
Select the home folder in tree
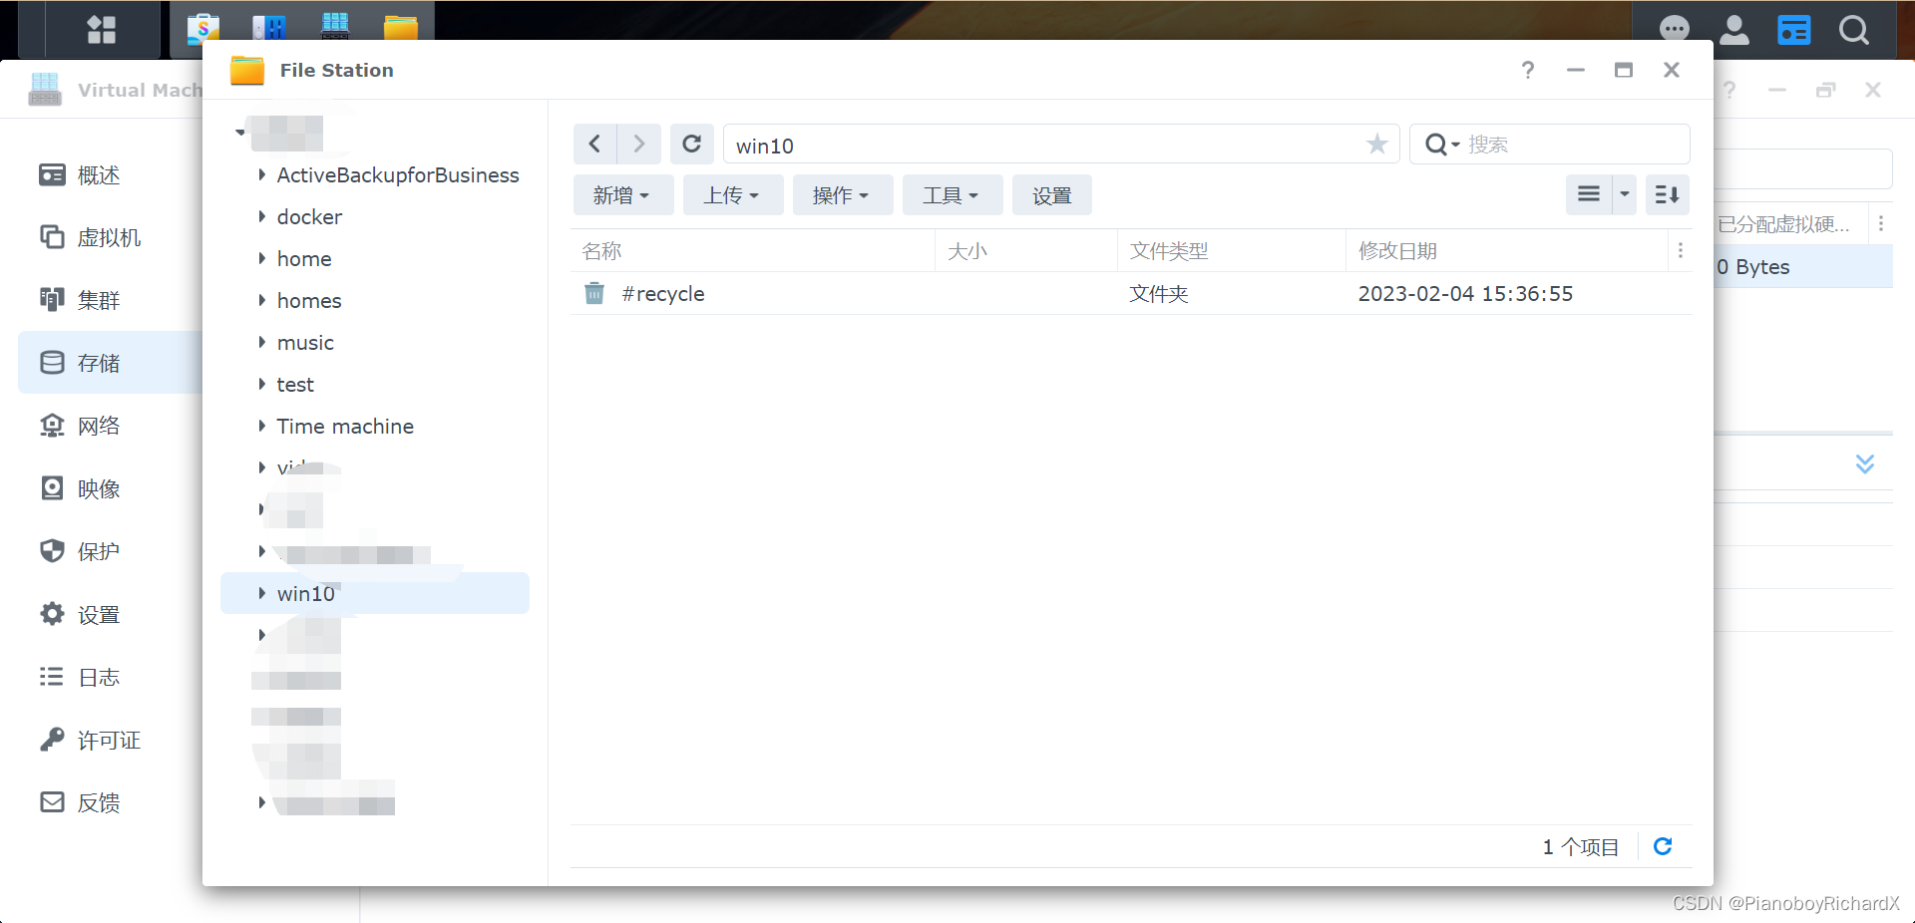(304, 258)
